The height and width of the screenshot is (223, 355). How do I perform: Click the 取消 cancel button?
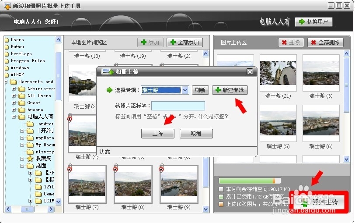pyautogui.click(x=196, y=133)
